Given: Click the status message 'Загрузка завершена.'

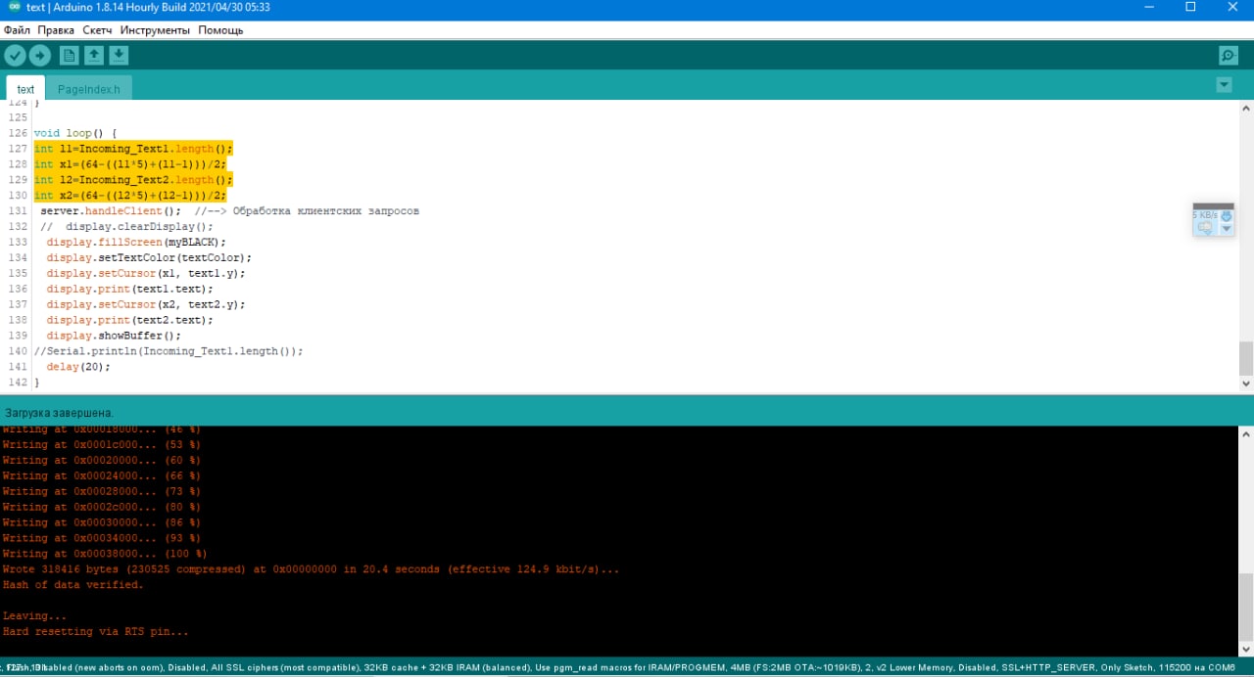Looking at the screenshot, I should (59, 413).
